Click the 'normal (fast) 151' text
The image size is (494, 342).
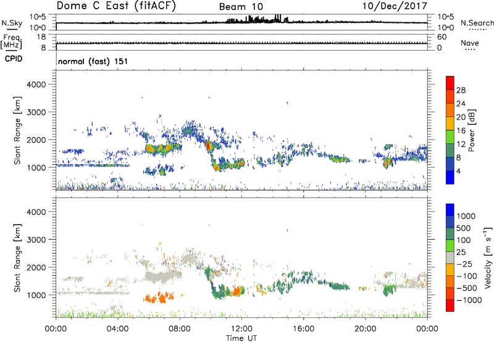pyautogui.click(x=93, y=61)
